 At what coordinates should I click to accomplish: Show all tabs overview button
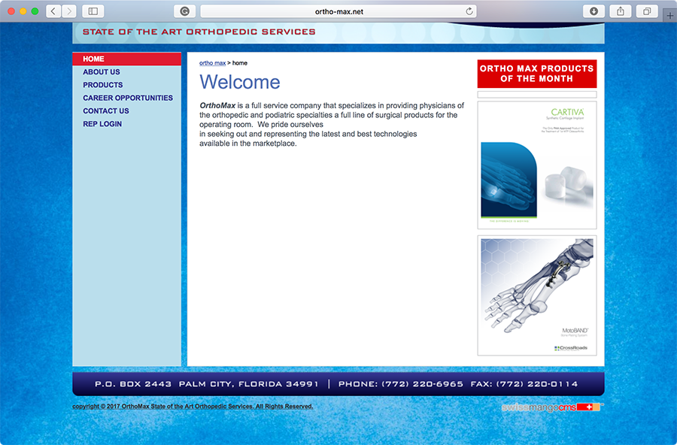(646, 11)
